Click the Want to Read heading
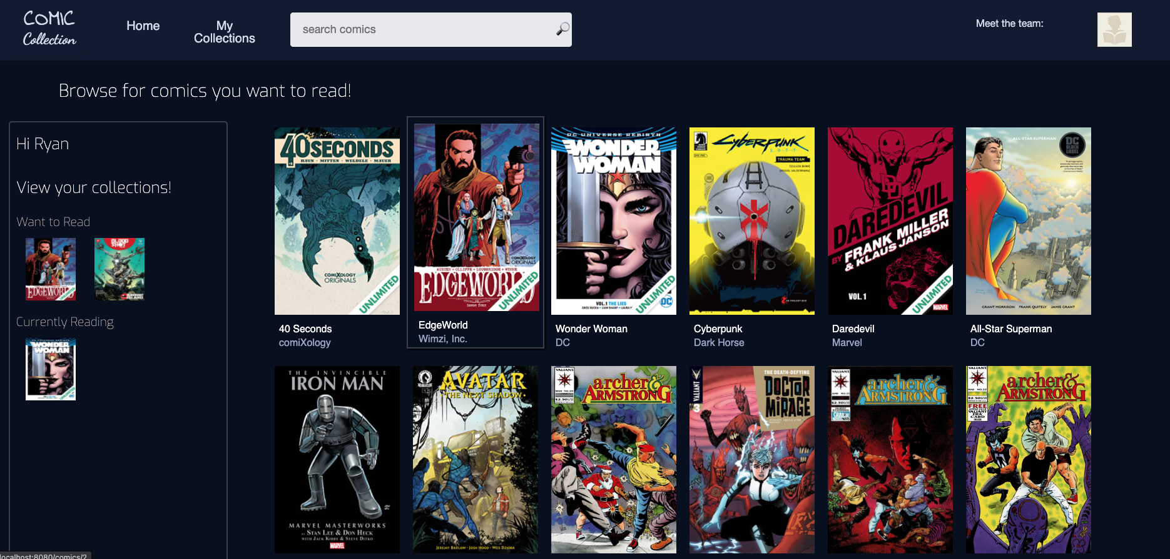 point(53,222)
